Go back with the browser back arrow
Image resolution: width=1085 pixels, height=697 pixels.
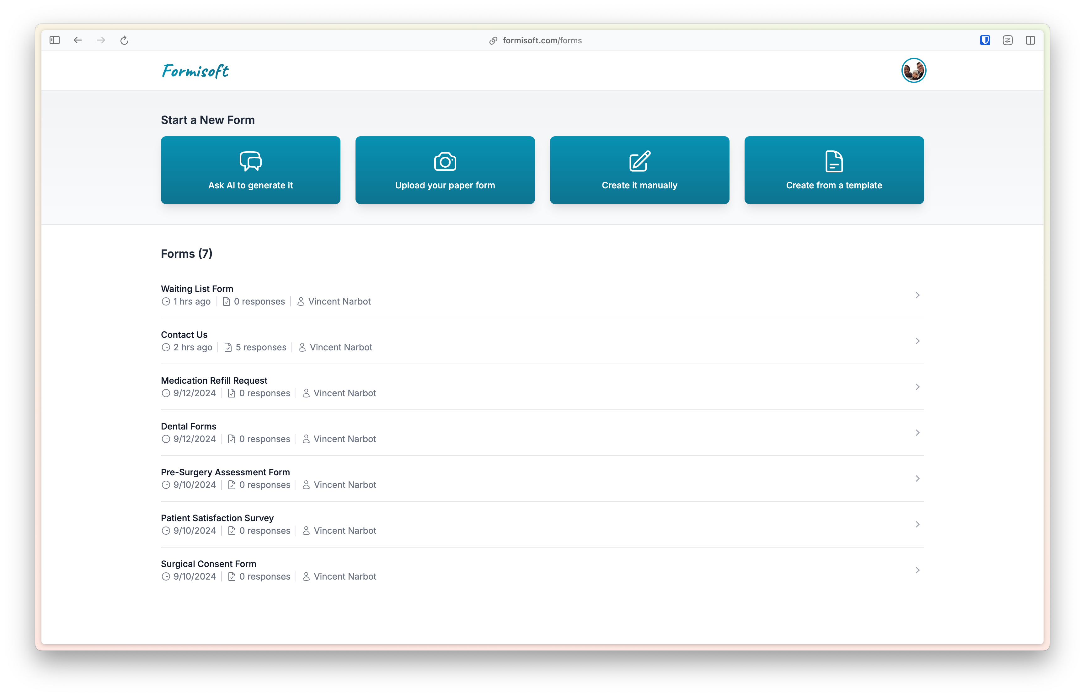(x=78, y=40)
